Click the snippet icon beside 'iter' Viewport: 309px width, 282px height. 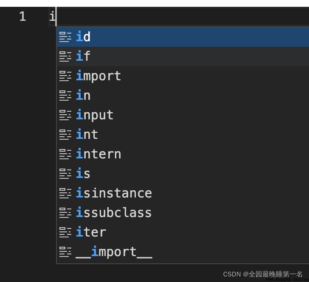65,232
